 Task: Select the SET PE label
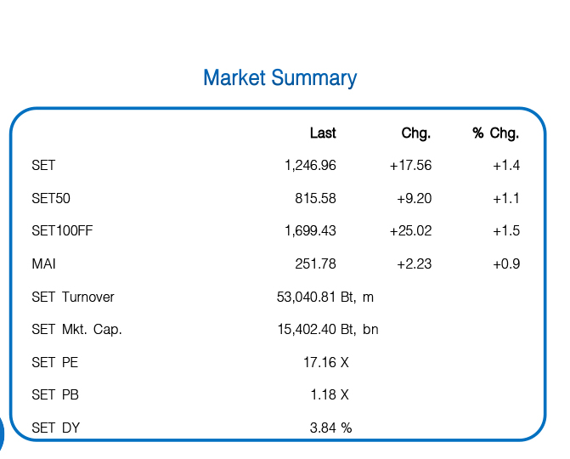[x=55, y=363]
